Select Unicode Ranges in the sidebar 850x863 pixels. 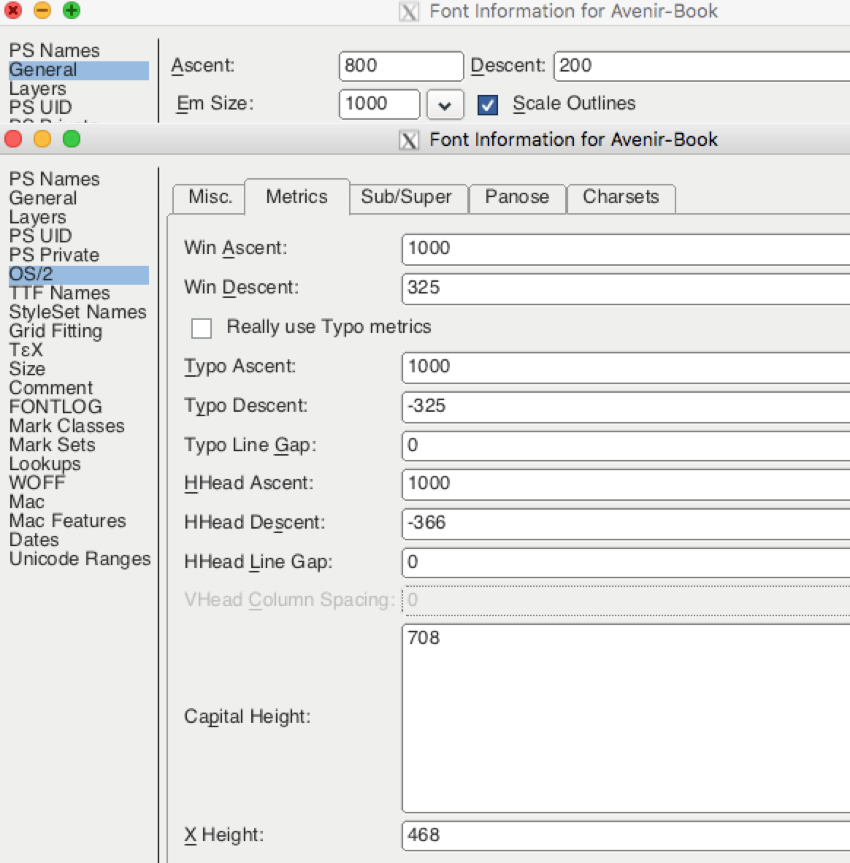click(x=80, y=559)
